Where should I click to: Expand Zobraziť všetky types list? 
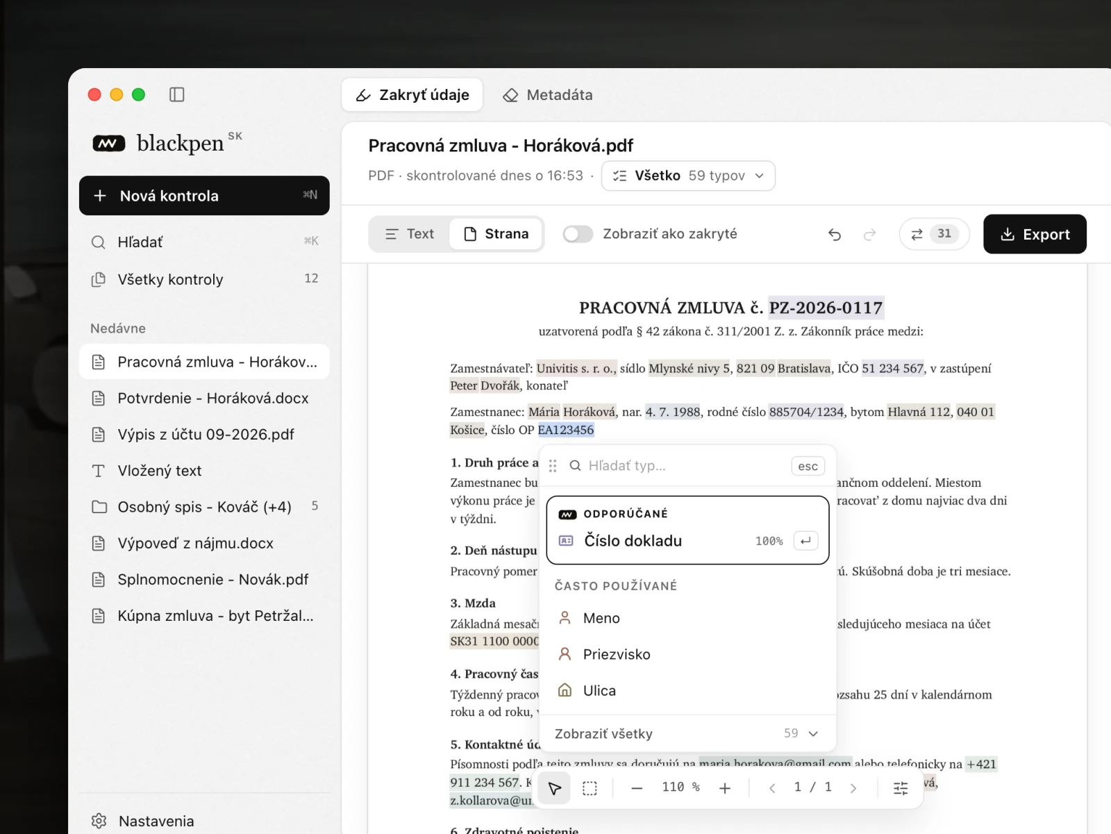click(x=687, y=733)
